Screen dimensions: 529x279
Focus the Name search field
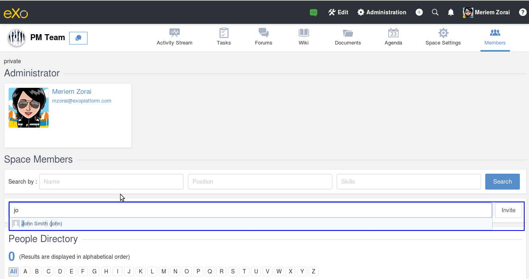coord(111,182)
